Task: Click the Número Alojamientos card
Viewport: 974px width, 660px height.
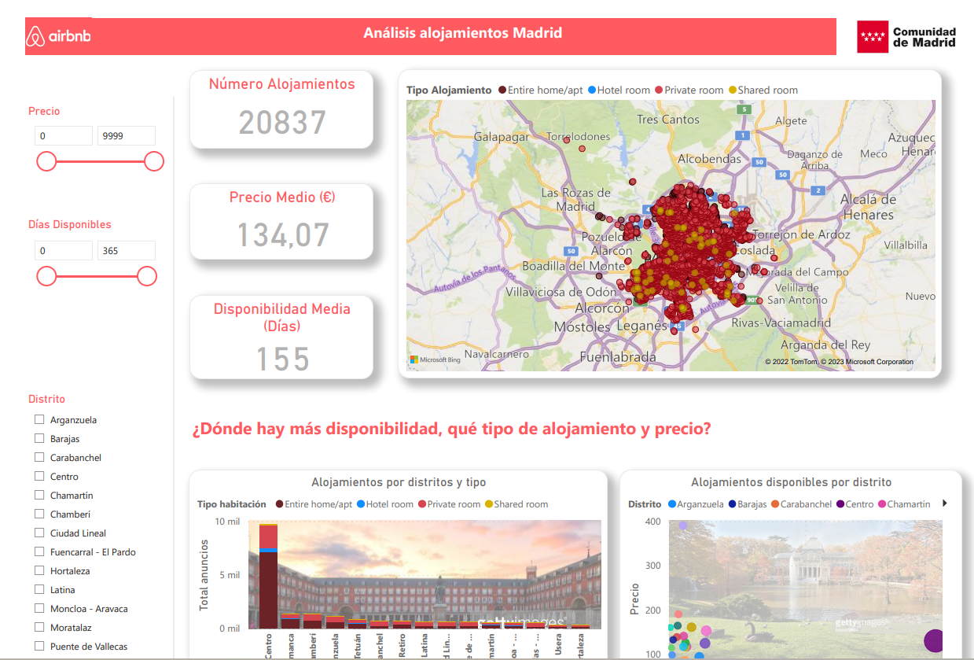Action: (x=281, y=109)
